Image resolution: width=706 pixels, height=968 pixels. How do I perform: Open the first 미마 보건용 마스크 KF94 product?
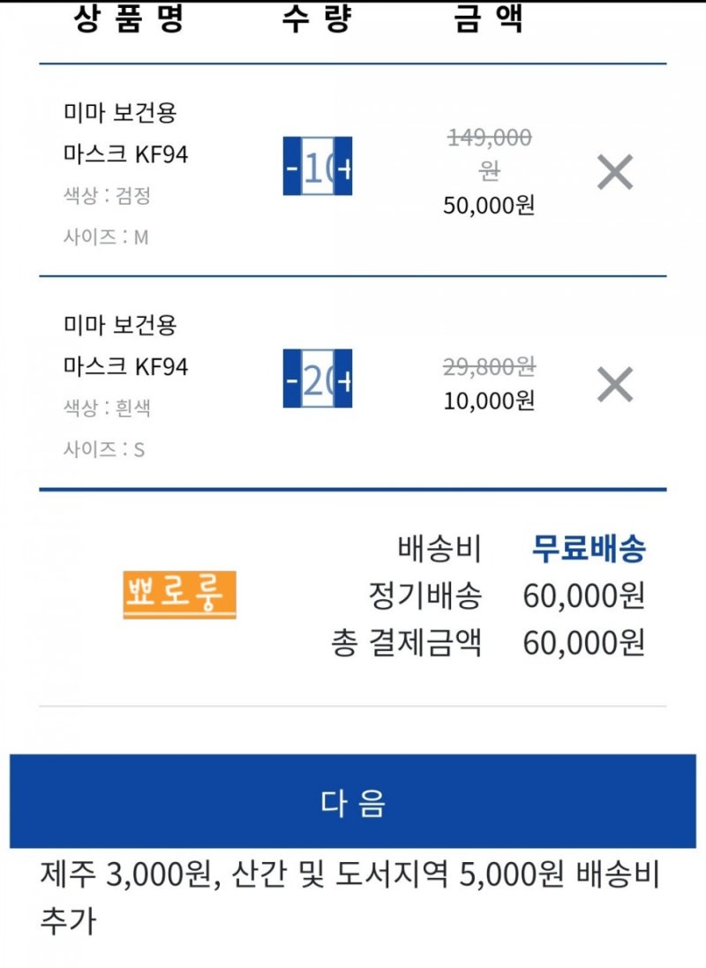[x=125, y=133]
